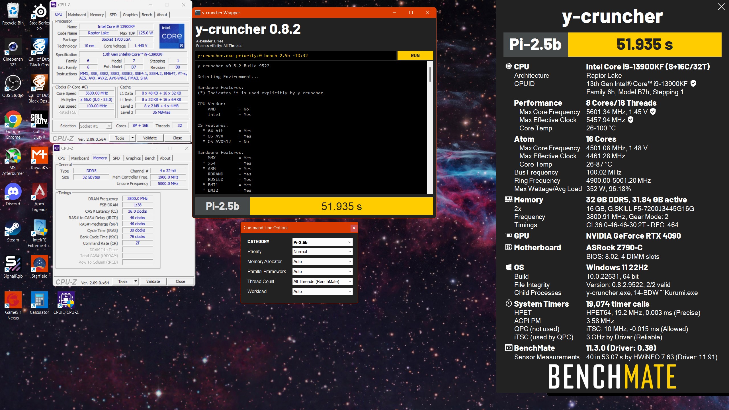
Task: Expand the Workload Auto dropdown
Action: coord(322,292)
